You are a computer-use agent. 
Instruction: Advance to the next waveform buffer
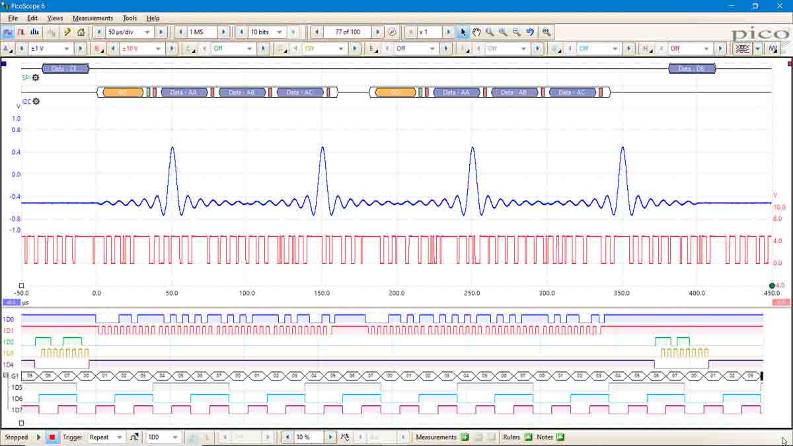point(377,31)
